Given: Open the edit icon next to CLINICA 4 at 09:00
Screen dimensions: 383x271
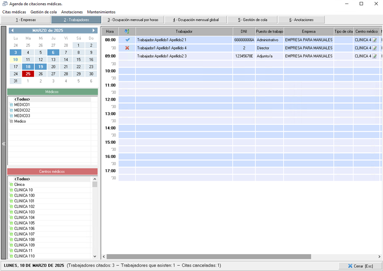Looking at the screenshot, I should pyautogui.click(x=374, y=56).
